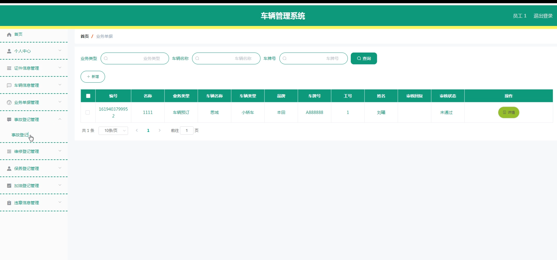
Task: Expand 违章信息管理 menu chevron
Action: pos(60,202)
